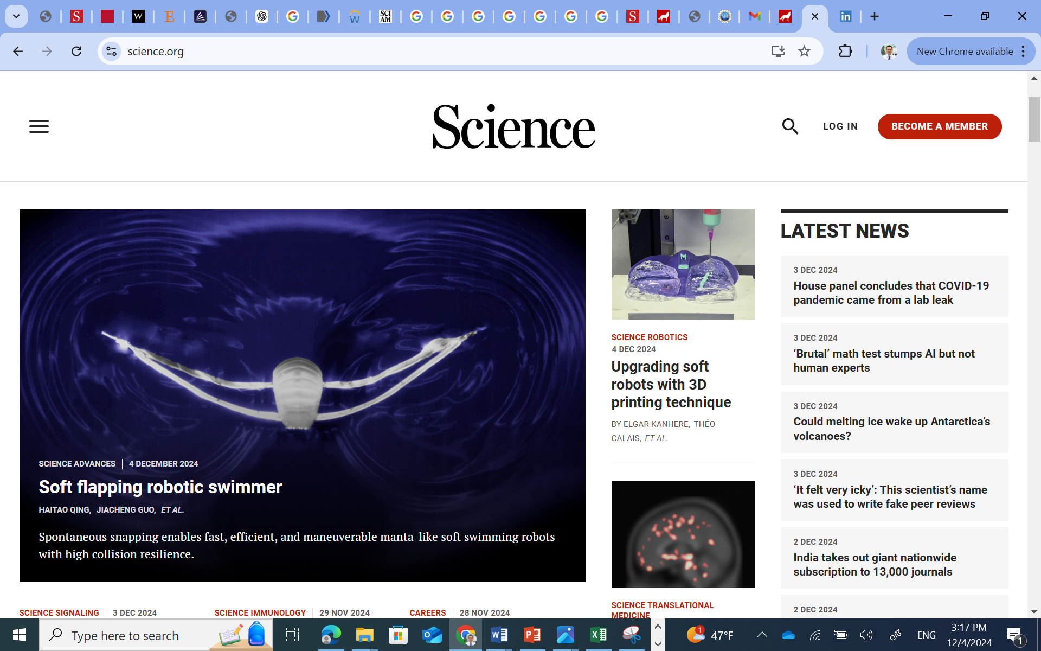Open the Soft flapping robotic swimmer article
1041x651 pixels.
[x=160, y=487]
